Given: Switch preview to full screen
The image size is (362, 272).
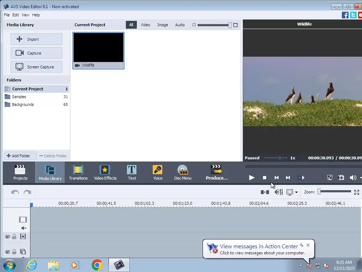Looking at the screenshot, I should [330, 178].
